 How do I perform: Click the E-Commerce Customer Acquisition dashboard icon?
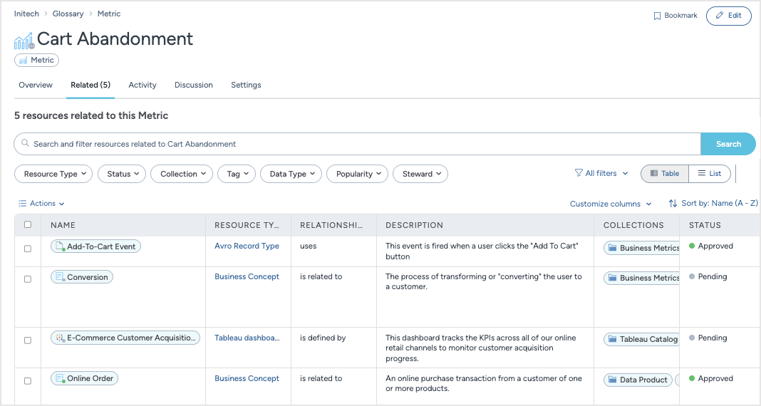[59, 338]
